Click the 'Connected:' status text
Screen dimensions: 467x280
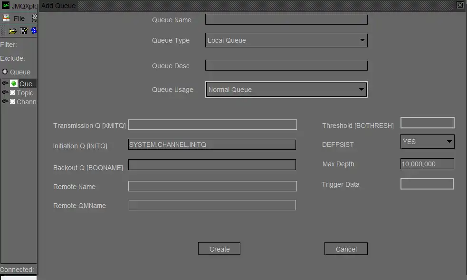click(x=17, y=270)
